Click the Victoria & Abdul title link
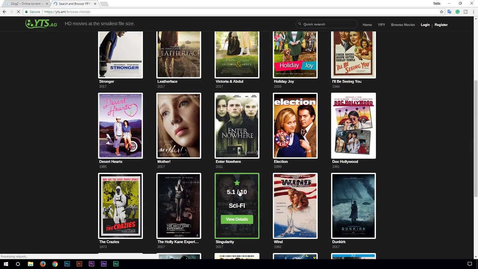Screen dimensions: 478x269 pyautogui.click(x=229, y=81)
